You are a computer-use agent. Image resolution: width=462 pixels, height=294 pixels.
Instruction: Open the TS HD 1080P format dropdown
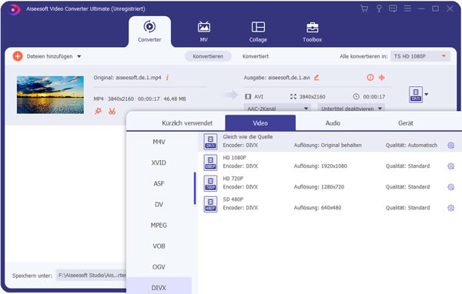tap(420, 56)
